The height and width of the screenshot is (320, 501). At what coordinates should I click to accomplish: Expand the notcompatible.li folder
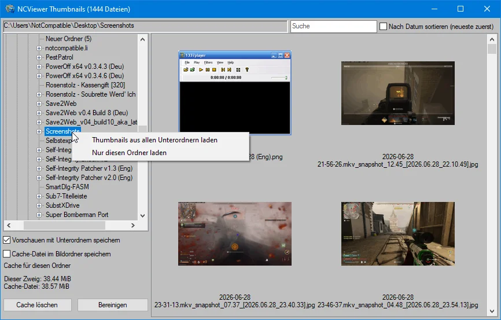pyautogui.click(x=39, y=48)
